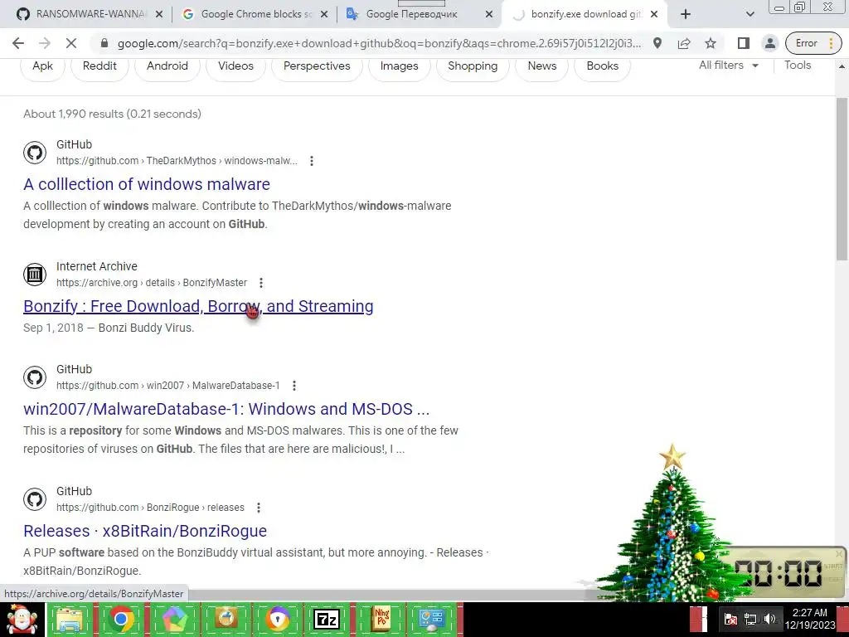The width and height of the screenshot is (849, 637).
Task: Switch to the Perspectives search filter
Action: tap(317, 66)
